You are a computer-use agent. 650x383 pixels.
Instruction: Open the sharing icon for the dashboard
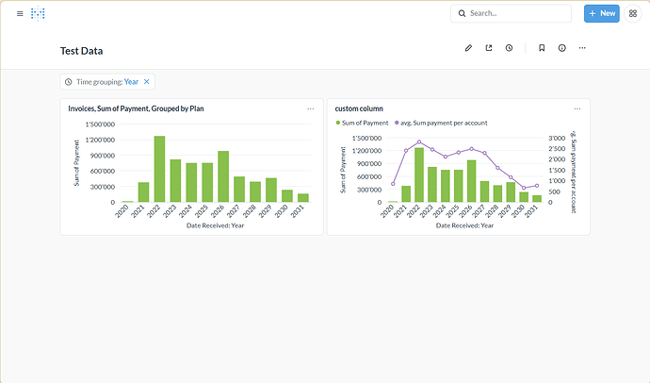tap(489, 48)
